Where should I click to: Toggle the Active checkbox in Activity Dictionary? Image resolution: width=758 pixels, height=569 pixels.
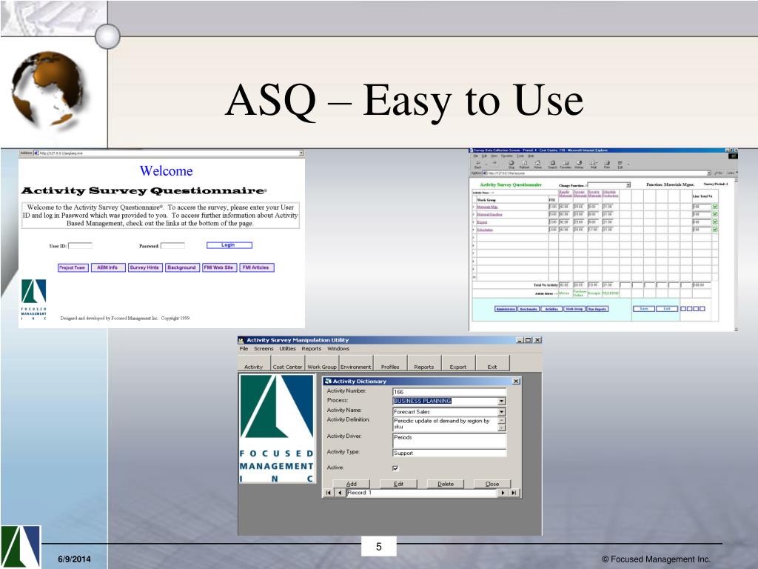pyautogui.click(x=395, y=468)
